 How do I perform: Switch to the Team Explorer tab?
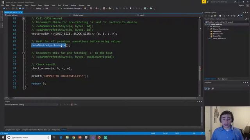(223, 79)
